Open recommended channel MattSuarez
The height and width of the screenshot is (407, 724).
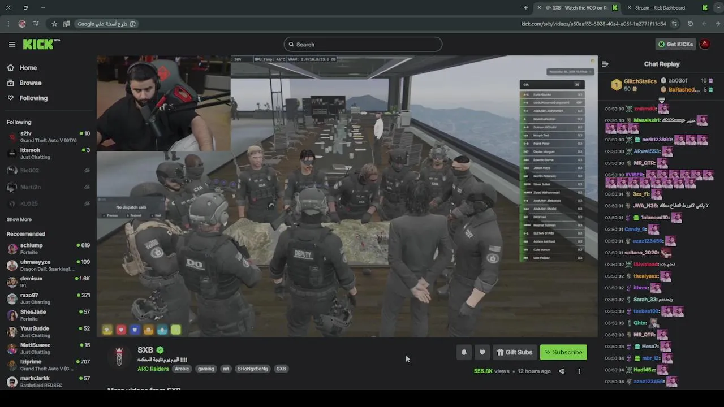[x=48, y=348]
